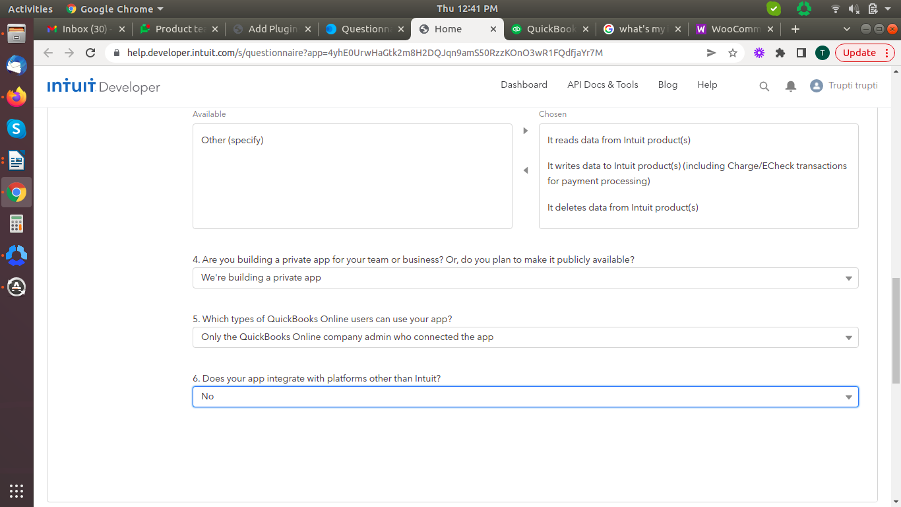The height and width of the screenshot is (507, 901).
Task: Expand the private app dropdown
Action: [x=525, y=278]
